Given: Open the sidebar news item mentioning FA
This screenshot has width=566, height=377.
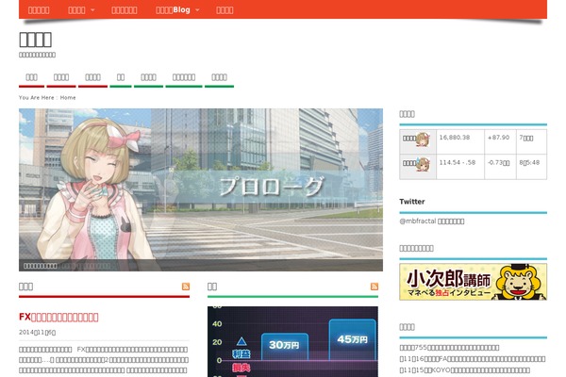Looking at the screenshot, I should (473, 359).
